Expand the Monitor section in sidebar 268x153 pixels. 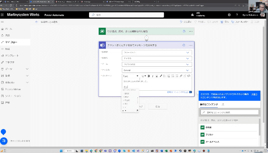point(27,76)
